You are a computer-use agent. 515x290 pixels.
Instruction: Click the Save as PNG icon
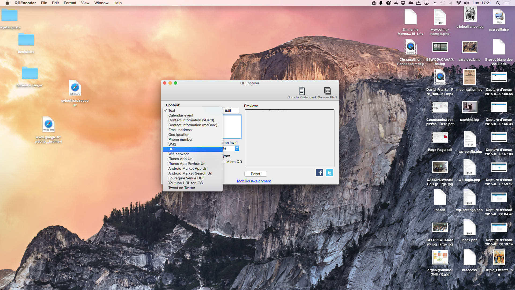[328, 90]
